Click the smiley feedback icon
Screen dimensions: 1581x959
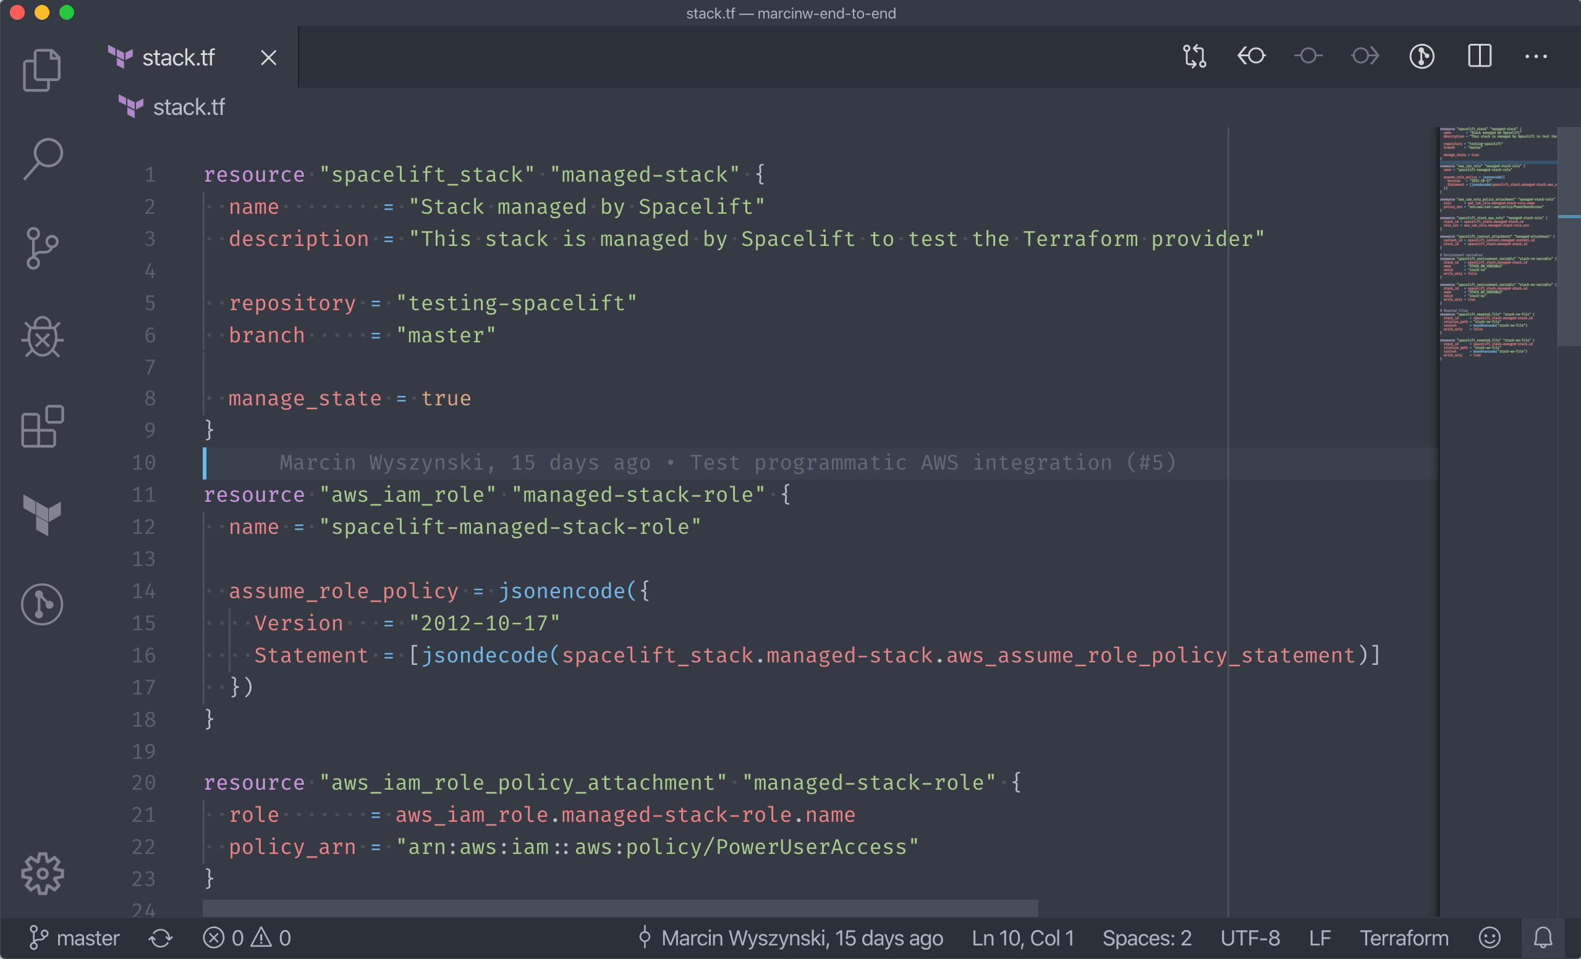(1490, 938)
